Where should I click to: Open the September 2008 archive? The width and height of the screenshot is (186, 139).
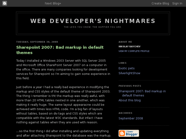tap(131, 118)
